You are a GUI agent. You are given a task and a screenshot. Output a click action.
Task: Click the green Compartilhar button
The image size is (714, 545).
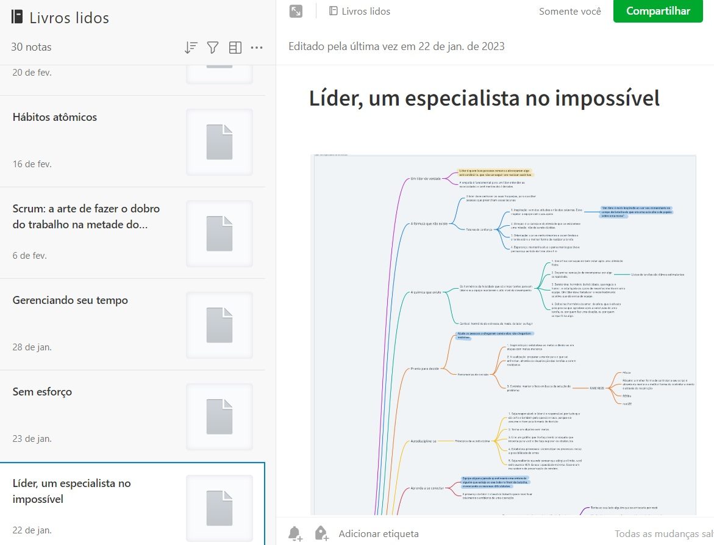658,11
